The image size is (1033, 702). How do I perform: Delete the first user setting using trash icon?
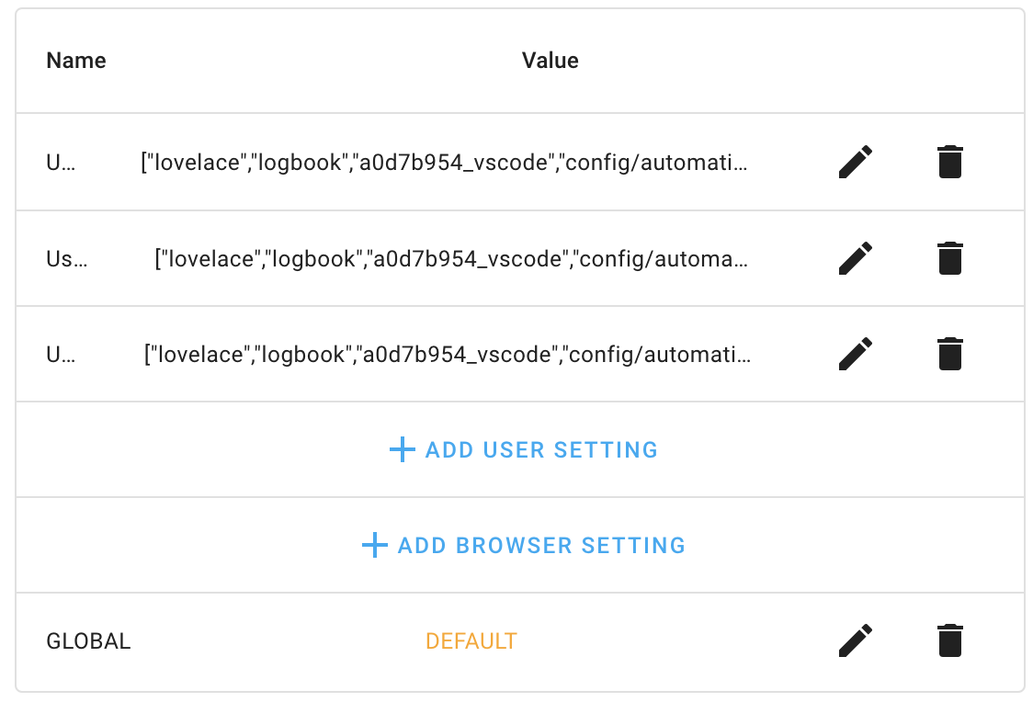949,161
